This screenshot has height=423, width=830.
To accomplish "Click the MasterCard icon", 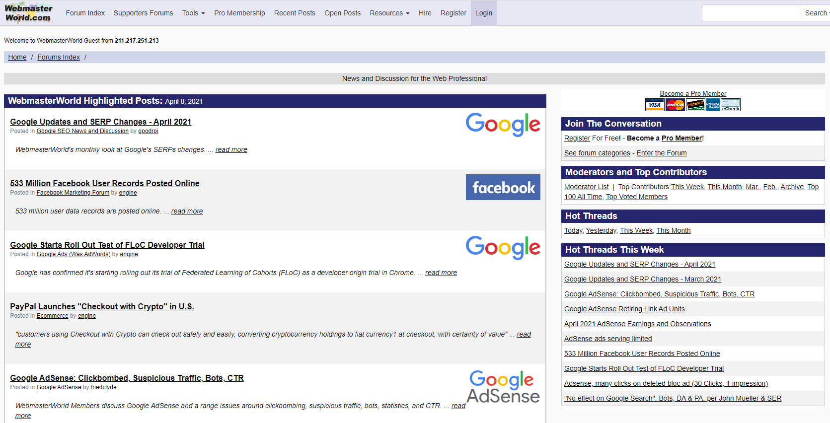I will (675, 105).
